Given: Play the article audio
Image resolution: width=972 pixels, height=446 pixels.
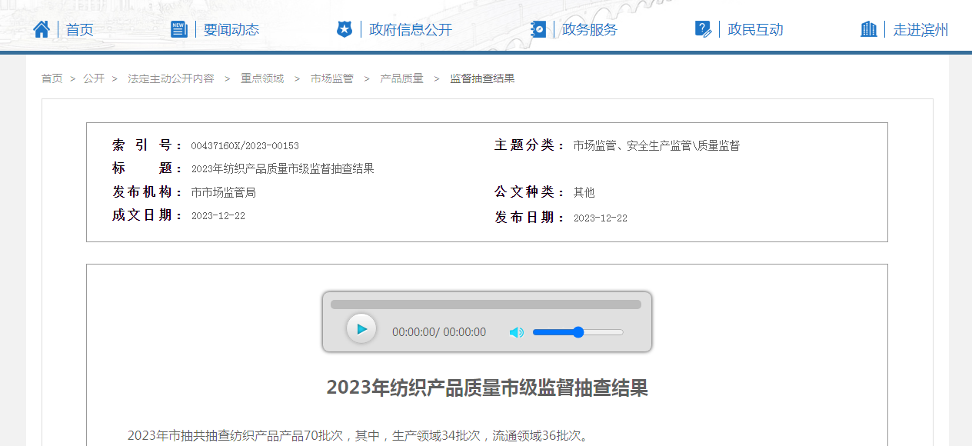Looking at the screenshot, I should pos(361,329).
